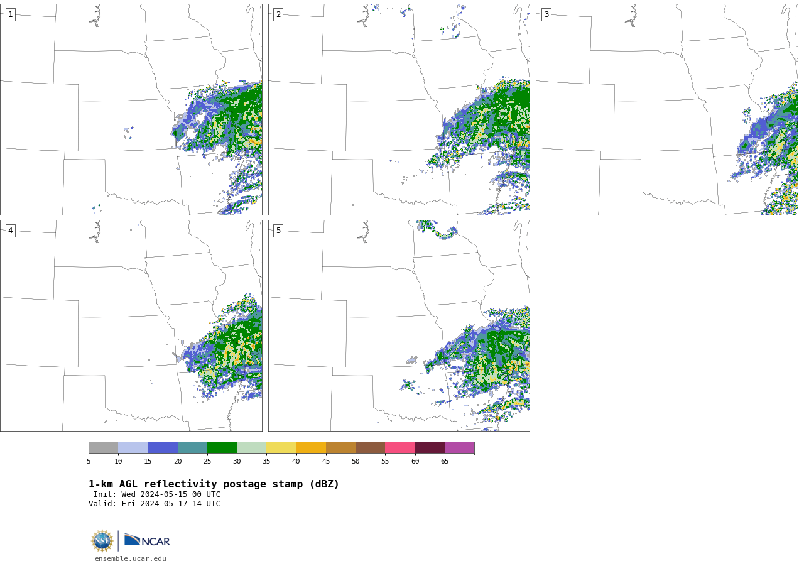Open ensemble member 4 reflectivity map
The image size is (804, 566).
(131, 325)
